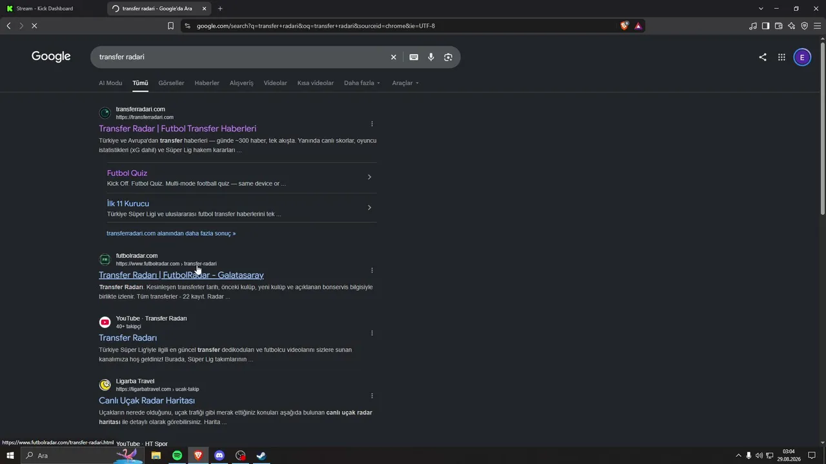Image resolution: width=826 pixels, height=464 pixels.
Task: Clear the Google search box text
Action: pos(393,57)
